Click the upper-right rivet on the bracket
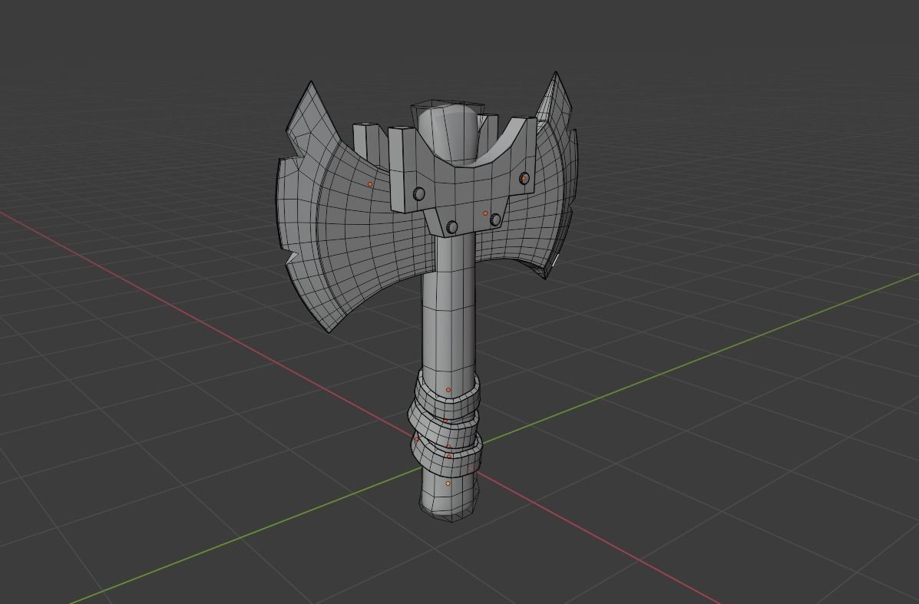Viewport: 919px width, 604px height. (x=524, y=177)
